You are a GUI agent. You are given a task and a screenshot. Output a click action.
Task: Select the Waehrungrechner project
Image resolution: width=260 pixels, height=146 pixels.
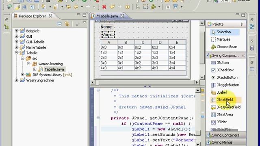[x=40, y=80]
